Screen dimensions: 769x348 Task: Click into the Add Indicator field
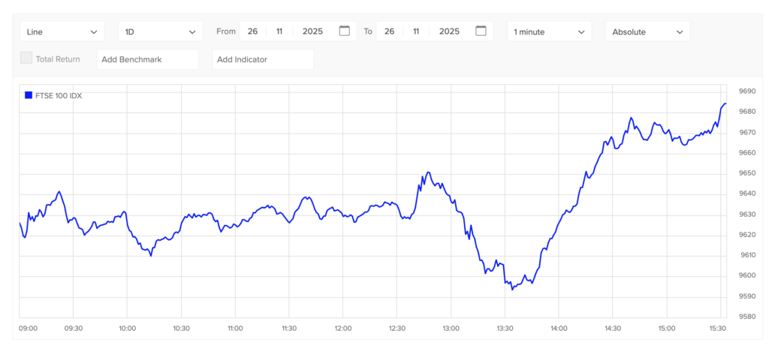click(x=263, y=59)
